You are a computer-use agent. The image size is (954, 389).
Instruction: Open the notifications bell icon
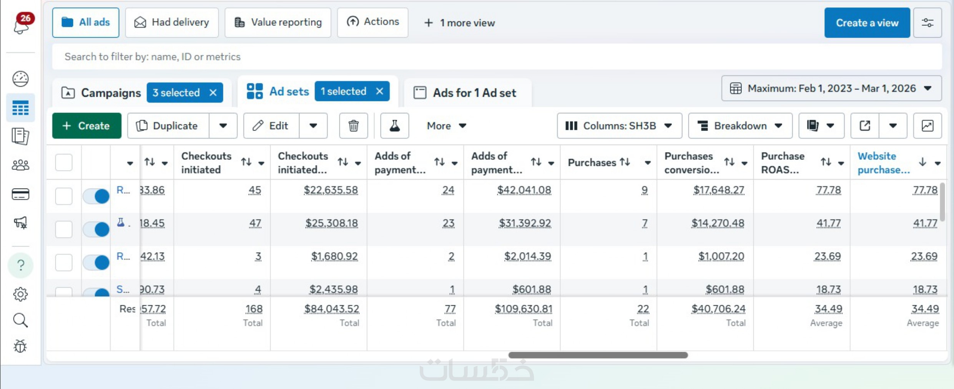22,26
